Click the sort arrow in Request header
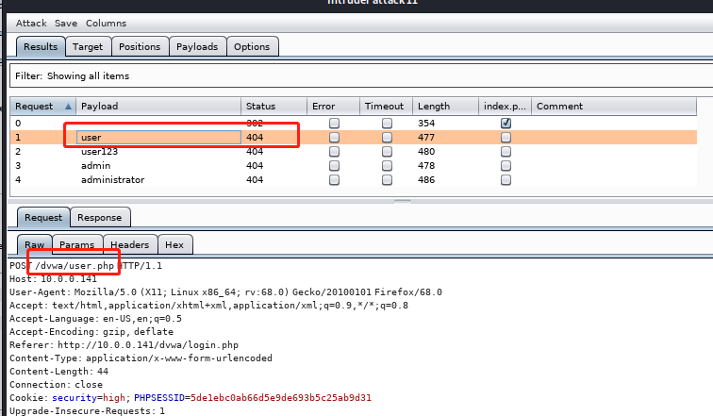Viewport: 713px width, 416px height. [68, 107]
